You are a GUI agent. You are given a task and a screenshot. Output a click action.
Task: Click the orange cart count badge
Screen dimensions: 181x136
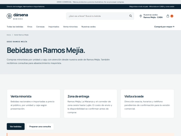pos(172,16)
